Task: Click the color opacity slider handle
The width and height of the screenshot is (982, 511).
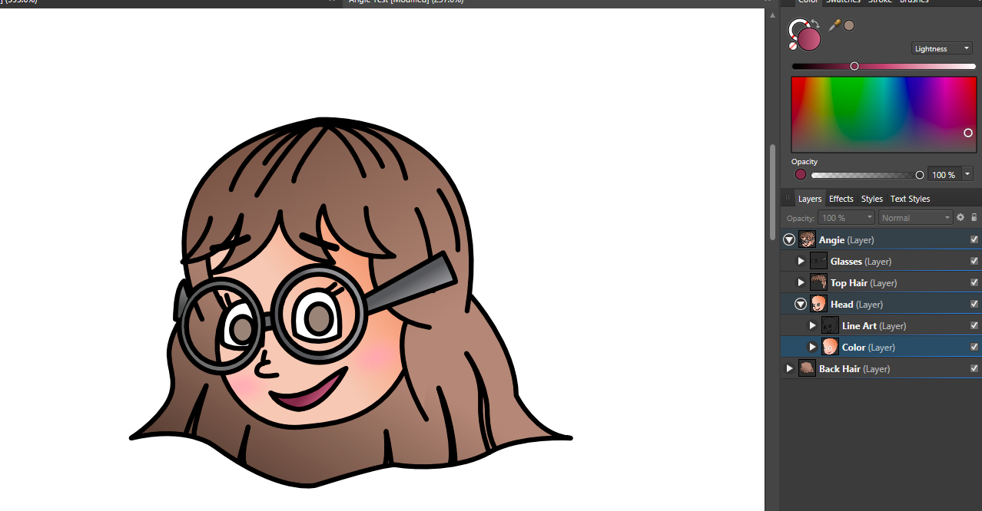Action: 920,175
